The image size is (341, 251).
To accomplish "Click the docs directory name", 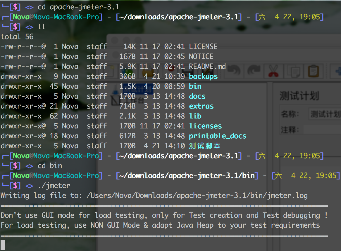I will point(197,96).
